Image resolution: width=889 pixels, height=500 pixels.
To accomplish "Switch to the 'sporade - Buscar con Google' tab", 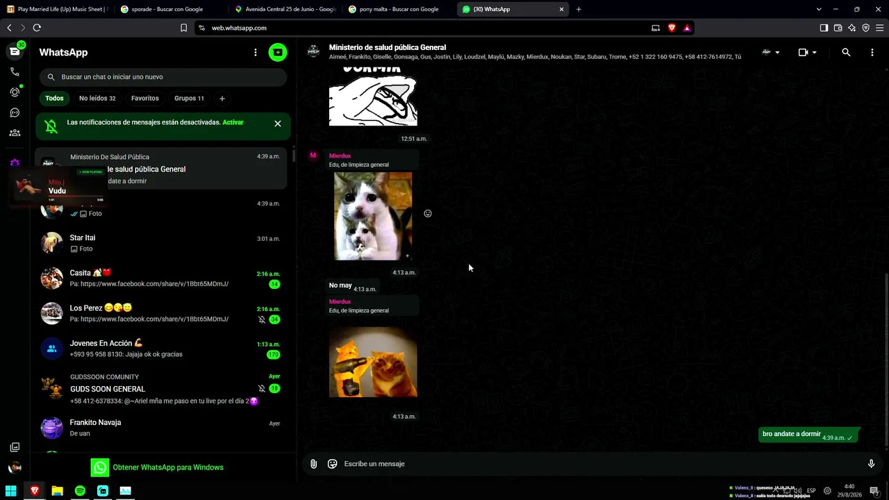I will coord(171,9).
